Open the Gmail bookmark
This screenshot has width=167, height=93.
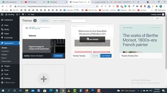132,10
